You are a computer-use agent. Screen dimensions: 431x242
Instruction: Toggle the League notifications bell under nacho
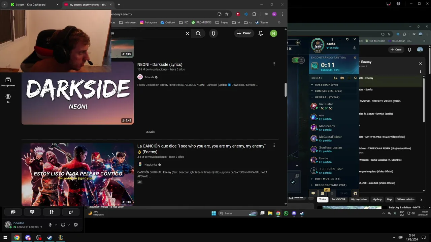point(354,48)
